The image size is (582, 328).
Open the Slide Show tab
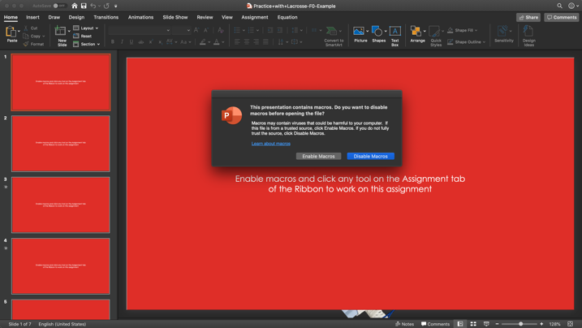coord(175,17)
